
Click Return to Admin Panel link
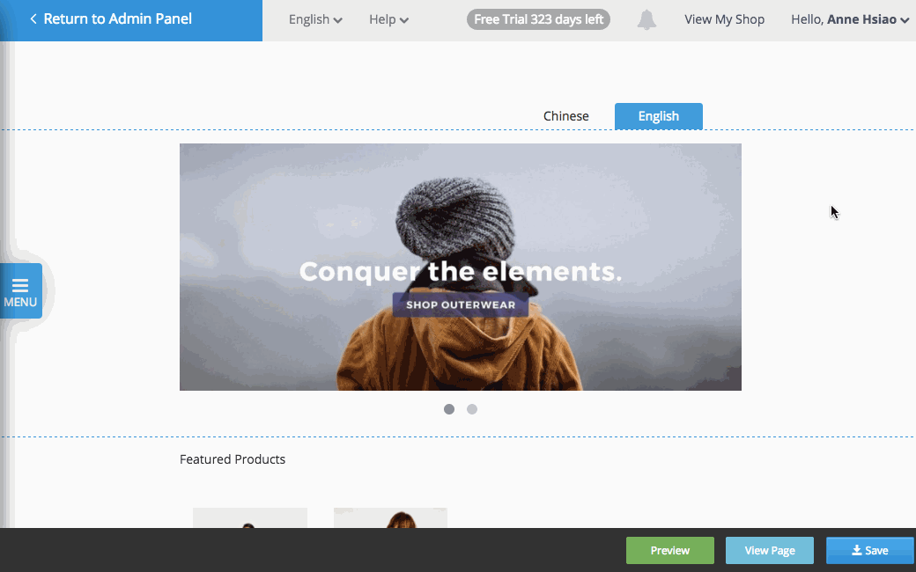(117, 19)
